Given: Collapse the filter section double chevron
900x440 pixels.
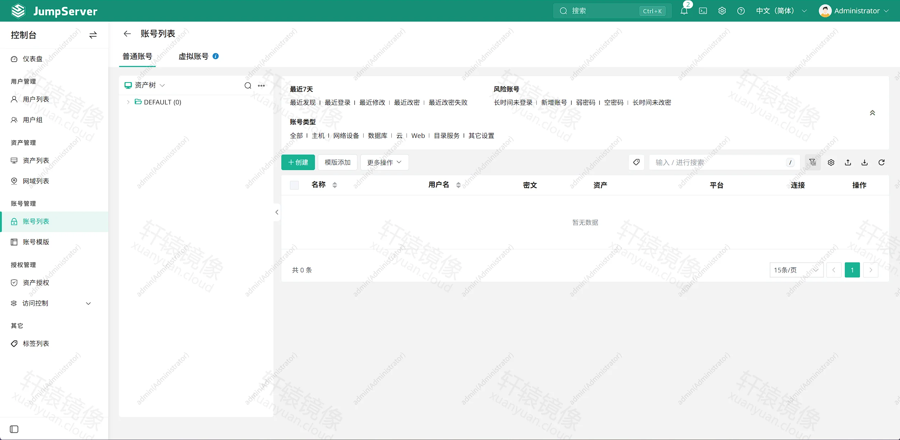Looking at the screenshot, I should 872,113.
